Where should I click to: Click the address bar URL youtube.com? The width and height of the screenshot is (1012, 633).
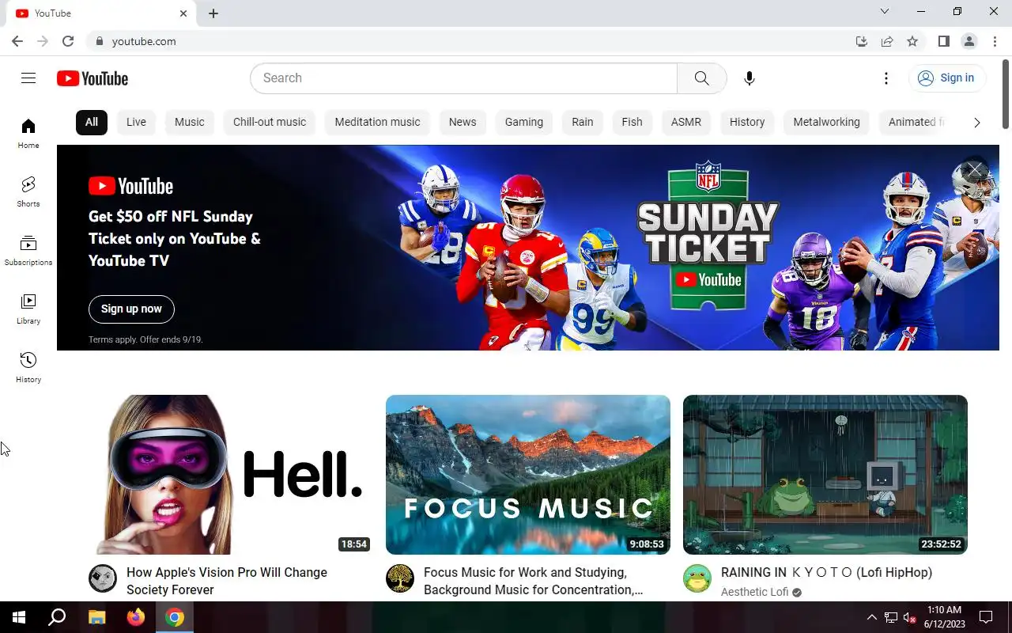point(144,41)
